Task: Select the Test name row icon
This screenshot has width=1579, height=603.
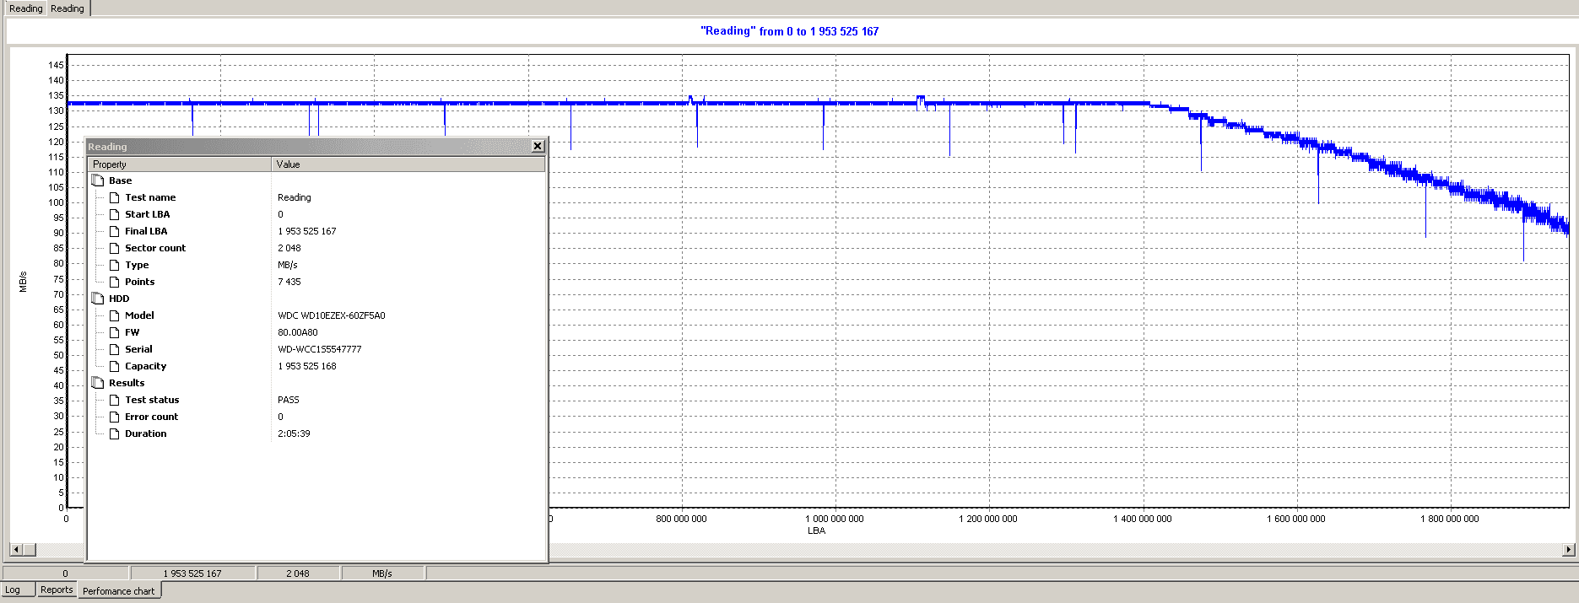Action: point(115,197)
